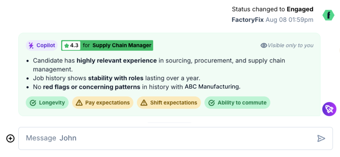This screenshot has height=157, width=340.
Task: Click the FactoryFix sender name
Action: 248,20
